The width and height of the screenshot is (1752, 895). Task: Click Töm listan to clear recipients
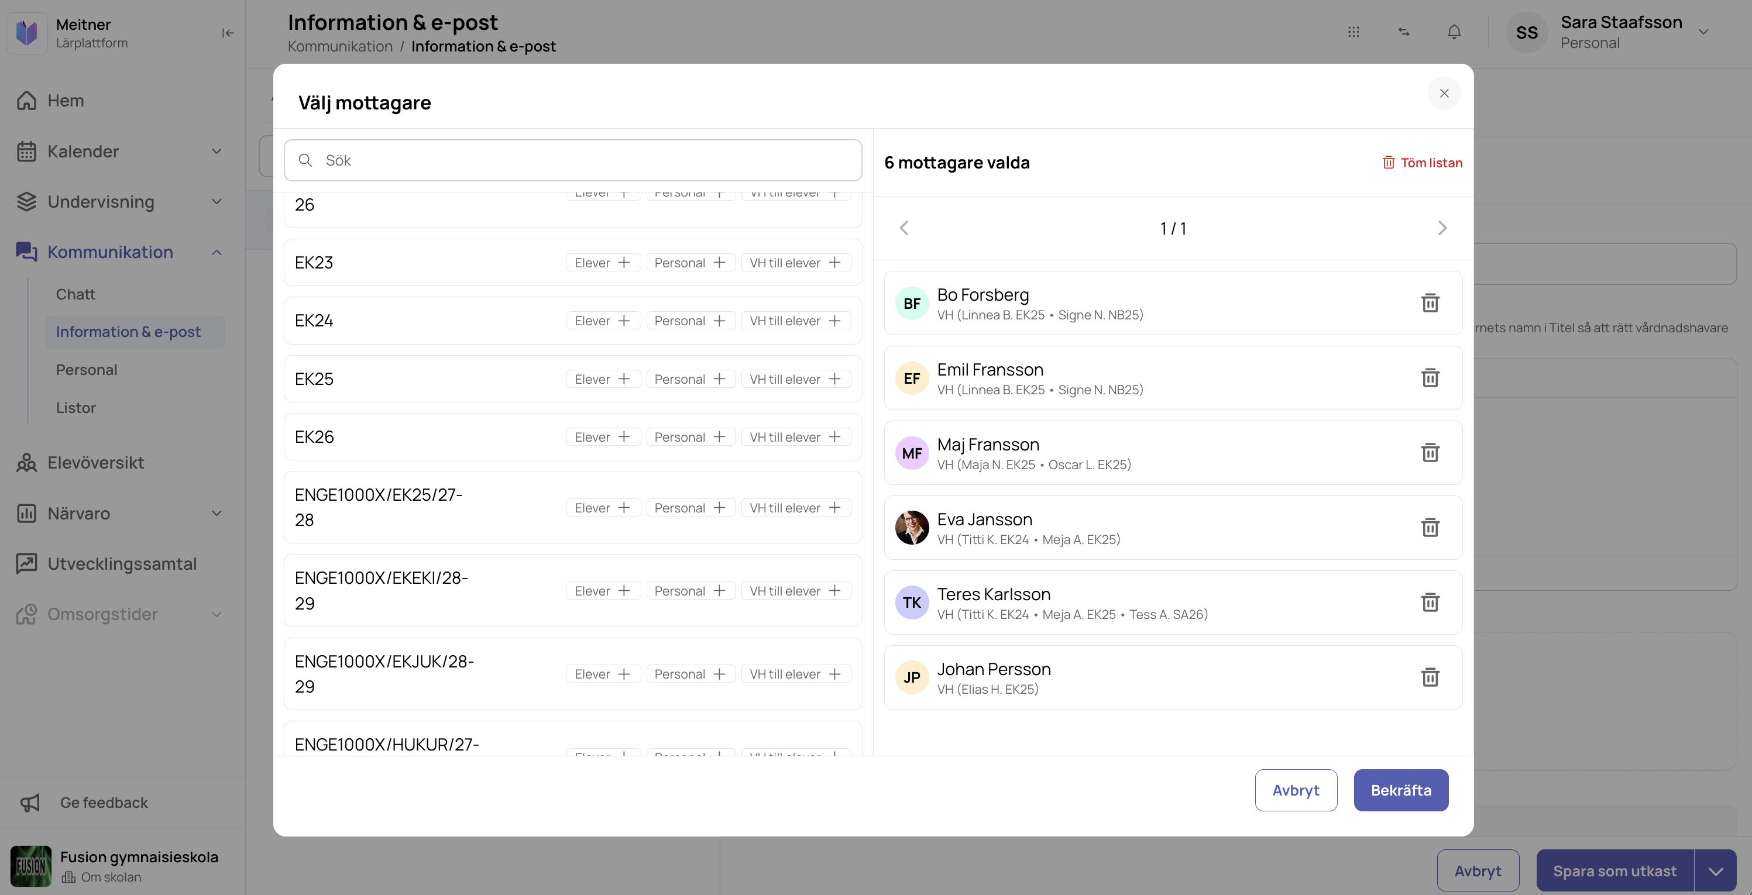(x=1422, y=163)
